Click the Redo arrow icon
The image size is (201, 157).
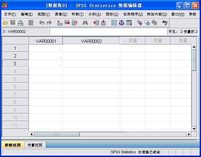click(49, 23)
